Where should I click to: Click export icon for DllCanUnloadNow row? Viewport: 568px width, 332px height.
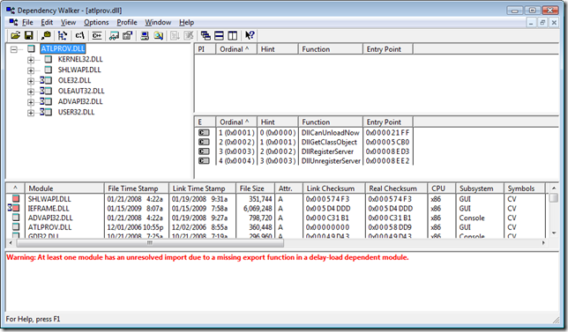click(x=204, y=133)
